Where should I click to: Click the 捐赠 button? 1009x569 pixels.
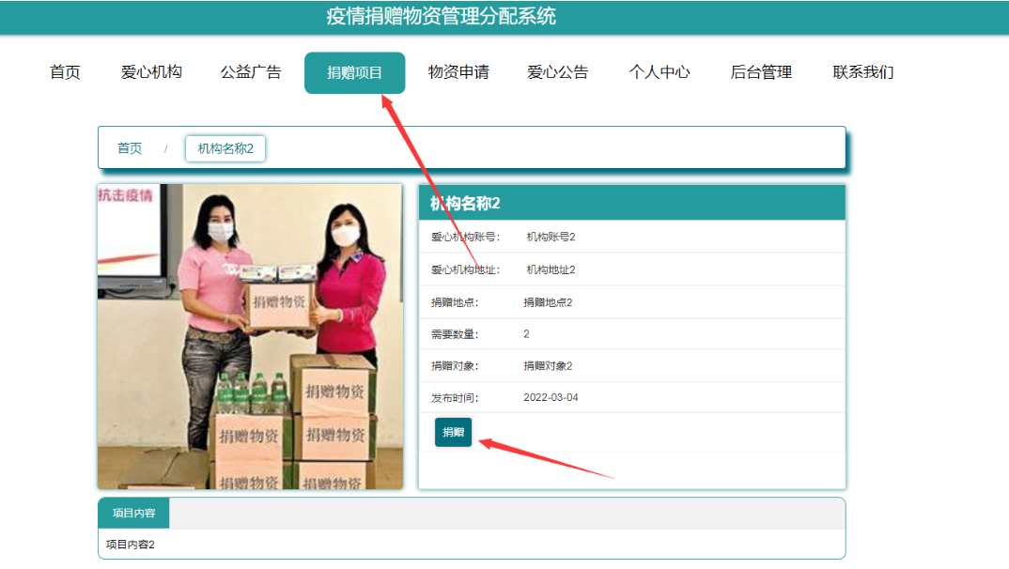pyautogui.click(x=453, y=432)
